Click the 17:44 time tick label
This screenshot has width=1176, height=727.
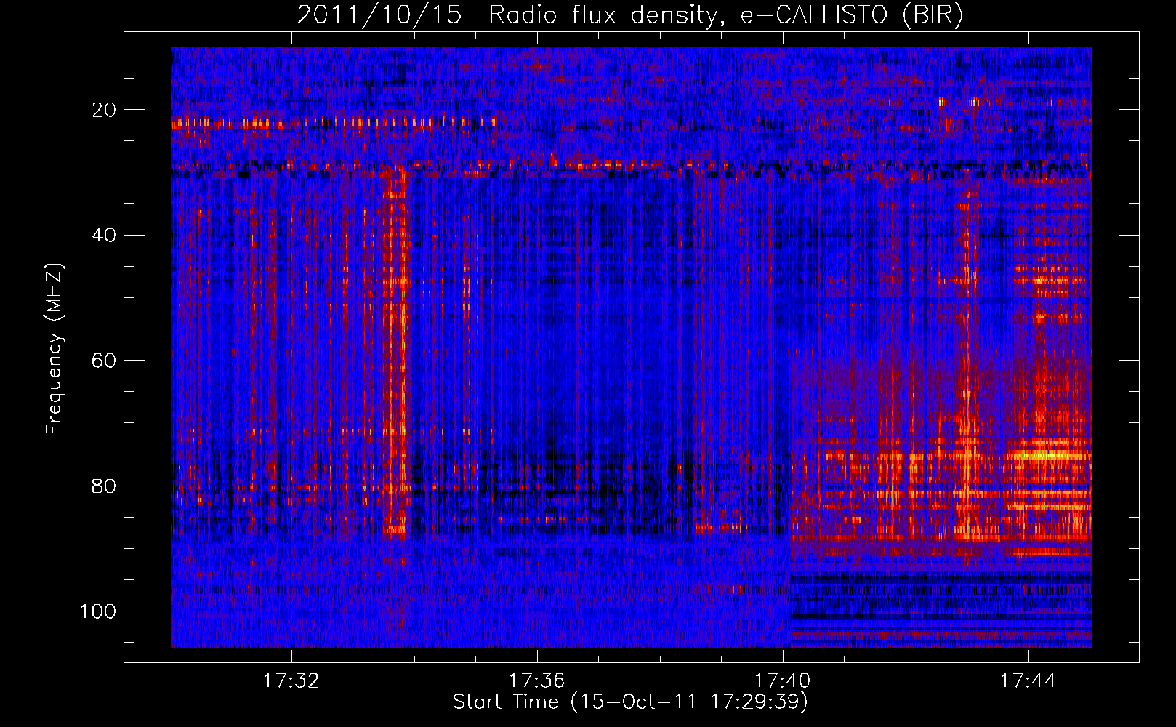pyautogui.click(x=1028, y=681)
